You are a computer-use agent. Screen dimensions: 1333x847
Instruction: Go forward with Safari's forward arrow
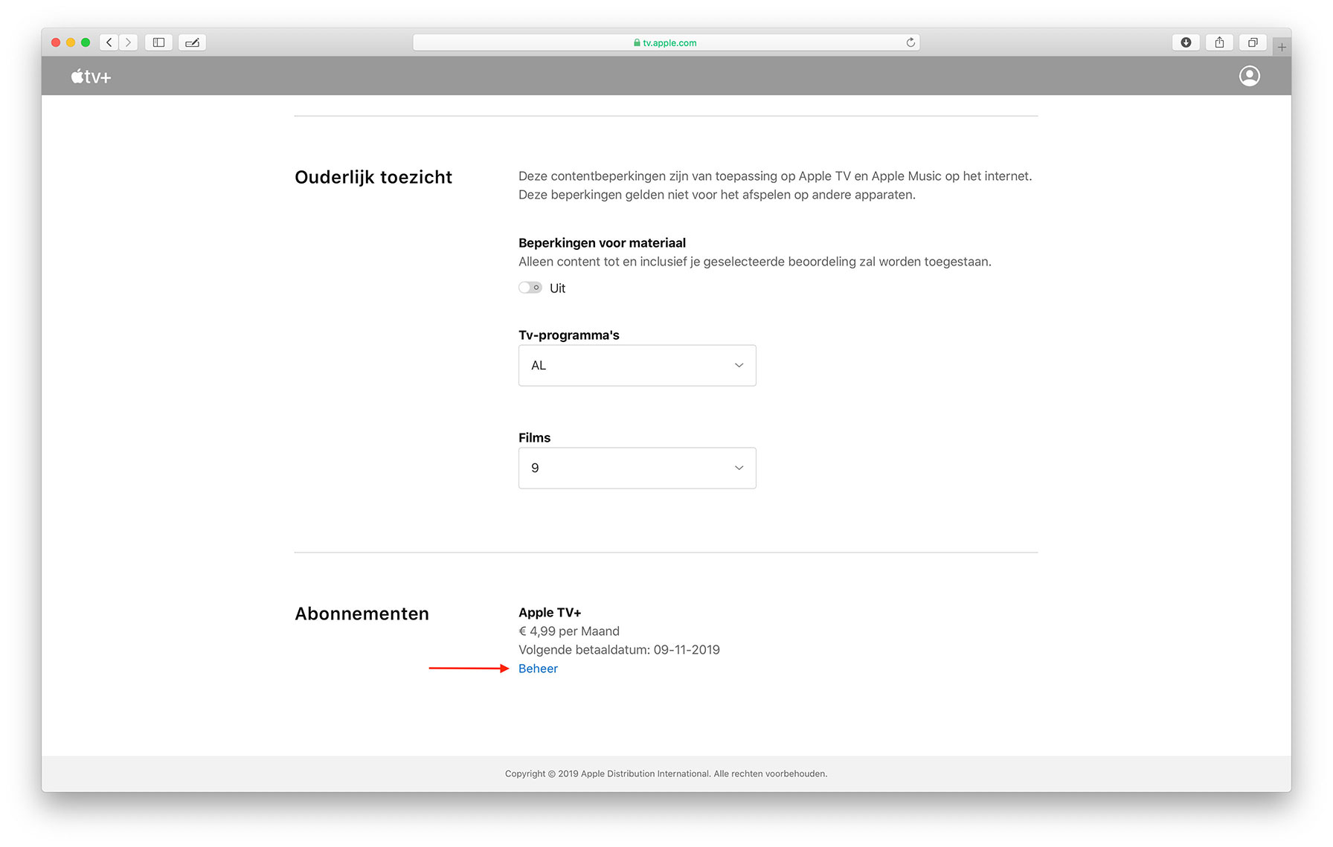point(128,42)
